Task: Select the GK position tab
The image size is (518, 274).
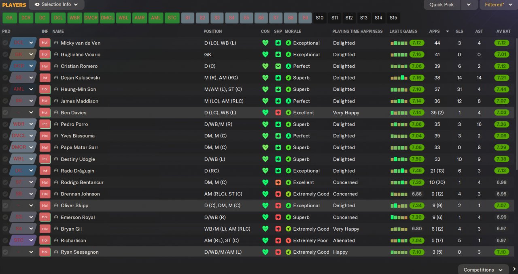Action: coord(10,18)
